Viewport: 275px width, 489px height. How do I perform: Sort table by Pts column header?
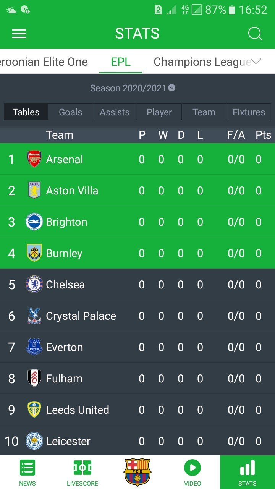click(x=263, y=135)
